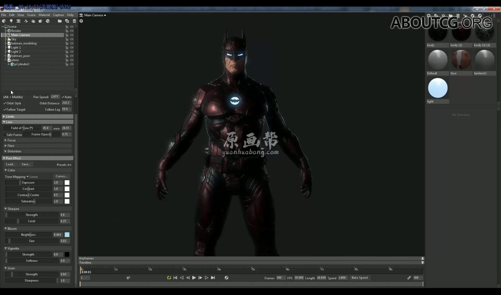Add a camera with the camera toolbar icon
Image resolution: width=501 pixels, height=295 pixels.
[x=19, y=21]
